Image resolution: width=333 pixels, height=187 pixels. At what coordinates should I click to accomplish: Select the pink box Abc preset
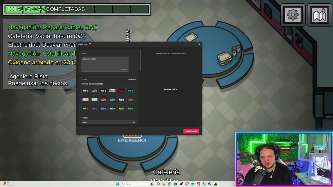point(85,99)
